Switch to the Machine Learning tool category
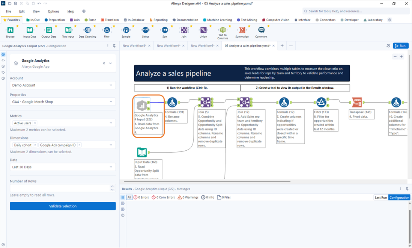412x248 pixels. point(218,20)
